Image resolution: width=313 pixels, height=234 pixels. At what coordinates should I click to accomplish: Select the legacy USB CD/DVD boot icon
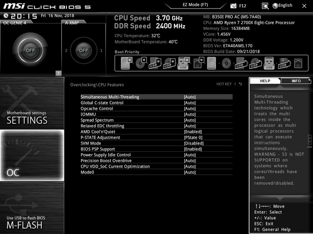[256, 63]
